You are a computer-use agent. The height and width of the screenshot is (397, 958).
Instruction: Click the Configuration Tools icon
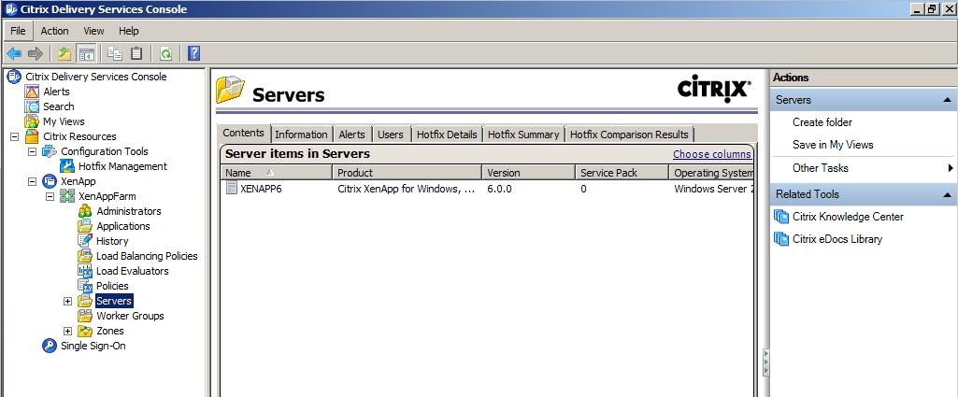tap(50, 151)
